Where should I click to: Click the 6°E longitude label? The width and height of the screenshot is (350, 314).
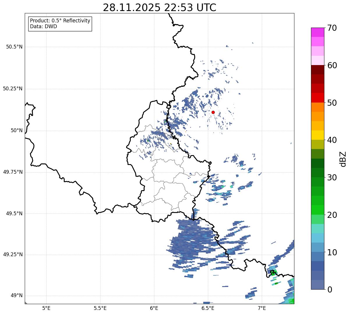click(x=154, y=308)
